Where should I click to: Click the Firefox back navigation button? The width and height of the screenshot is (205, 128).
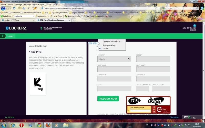pos(3,8)
